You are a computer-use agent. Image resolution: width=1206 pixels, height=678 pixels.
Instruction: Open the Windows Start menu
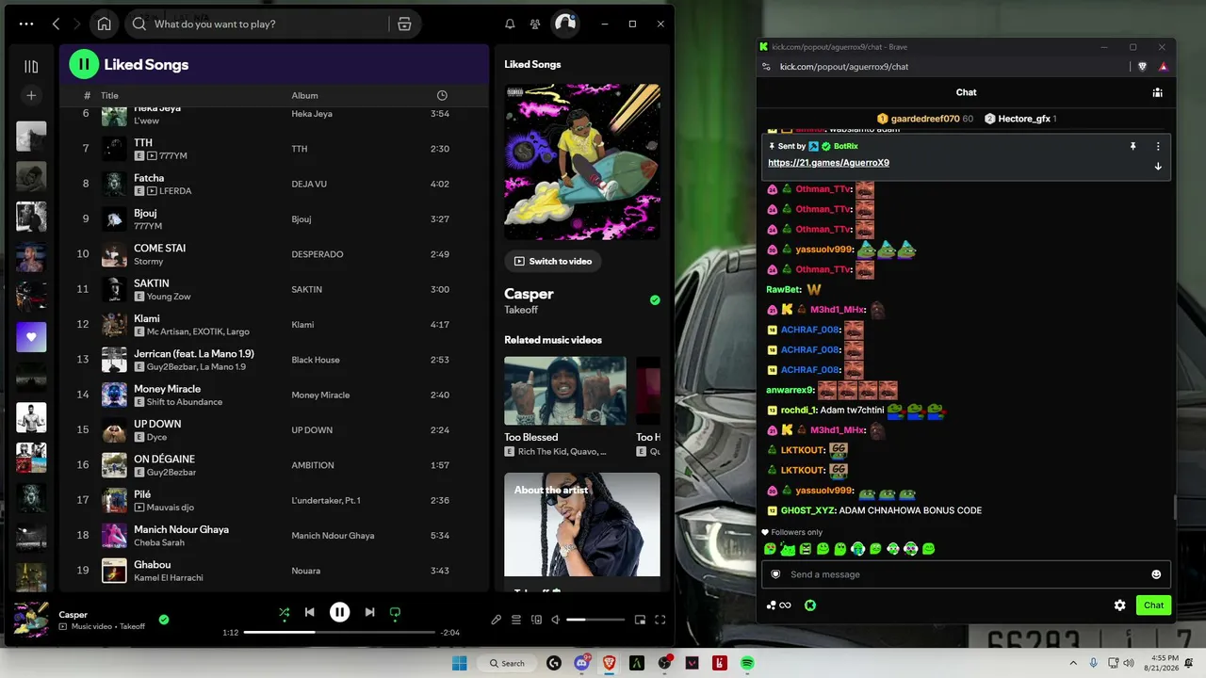point(459,663)
